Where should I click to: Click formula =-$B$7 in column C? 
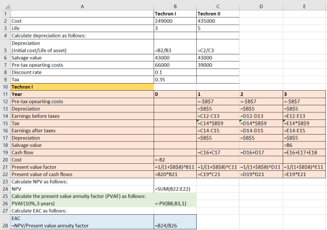218,101
